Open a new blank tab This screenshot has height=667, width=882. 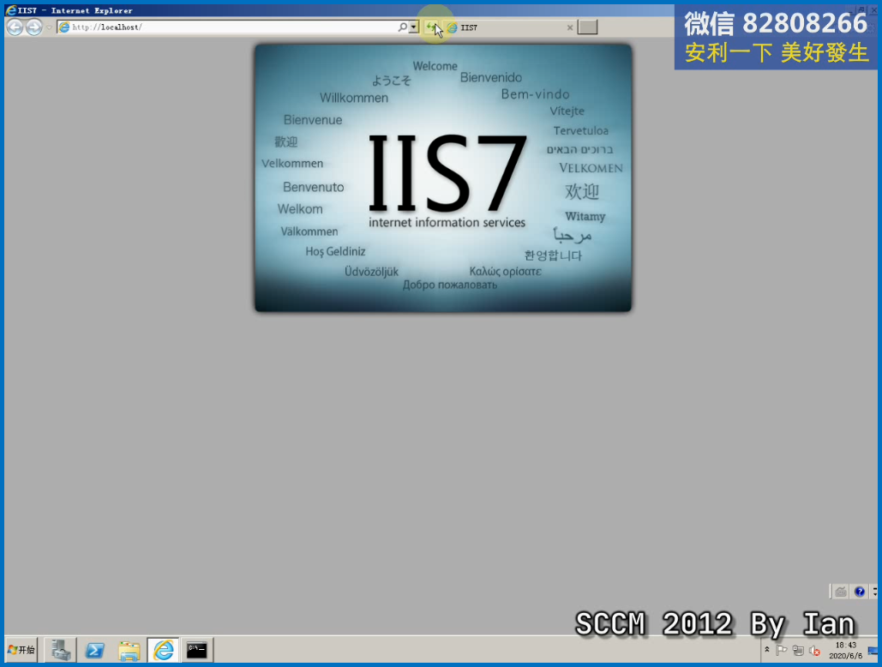[587, 27]
